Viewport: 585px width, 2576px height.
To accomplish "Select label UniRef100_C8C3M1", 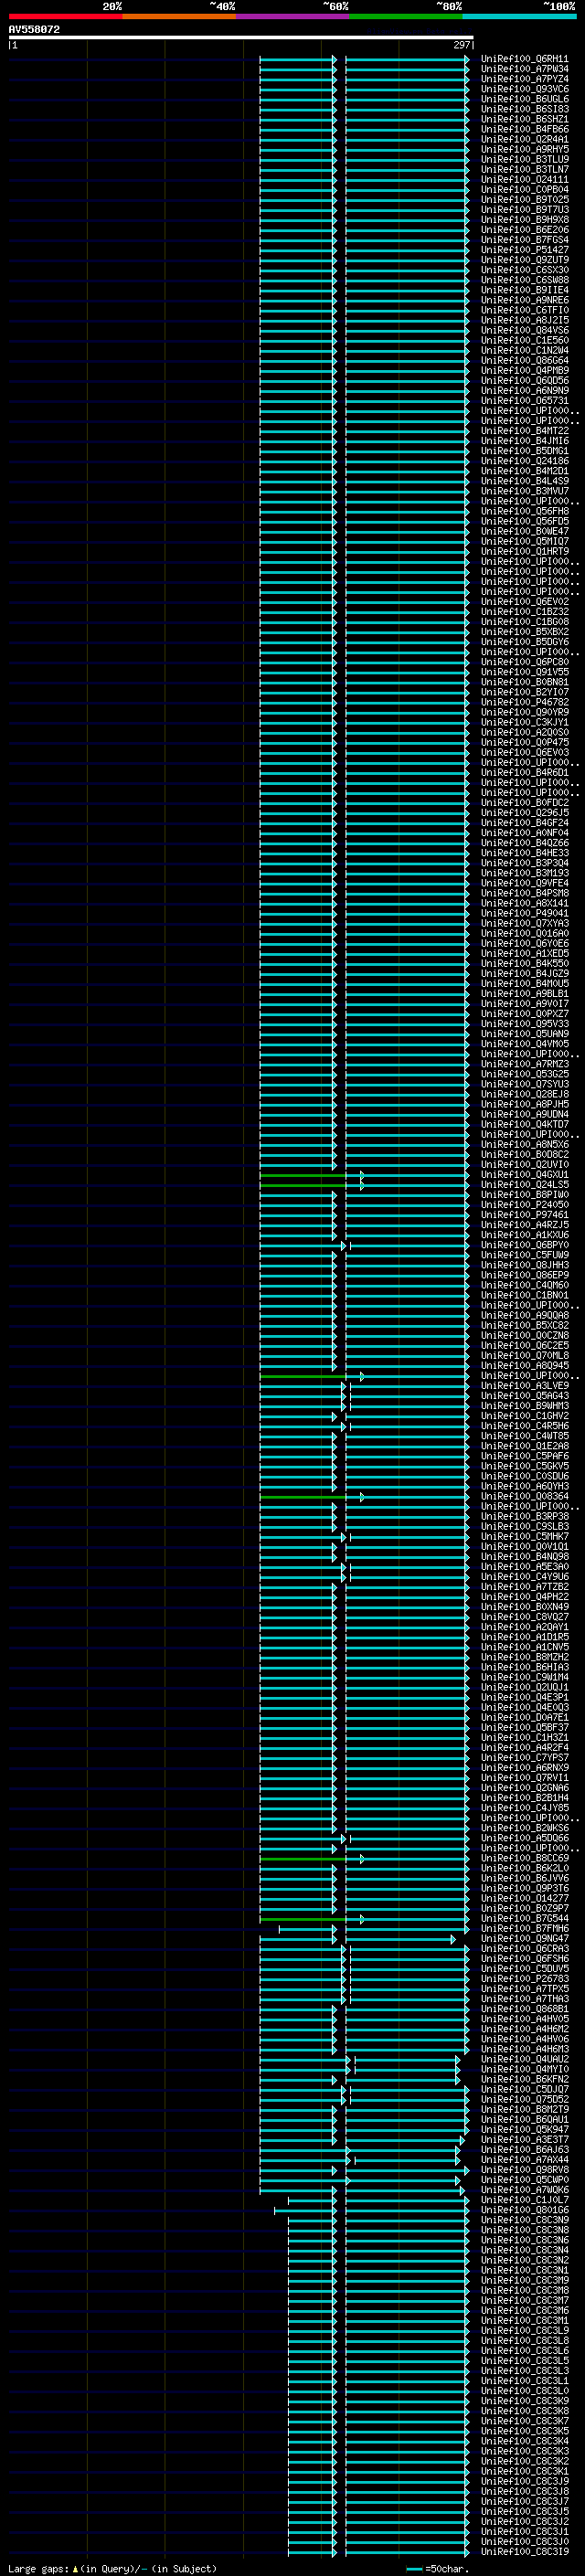I will pyautogui.click(x=525, y=2320).
